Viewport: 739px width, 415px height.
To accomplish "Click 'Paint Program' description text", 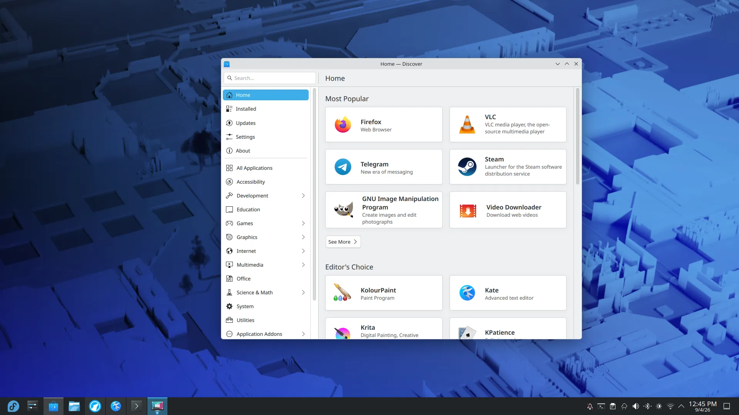I will (377, 298).
